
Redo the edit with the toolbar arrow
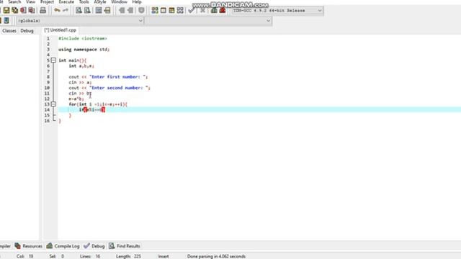[x=66, y=11]
